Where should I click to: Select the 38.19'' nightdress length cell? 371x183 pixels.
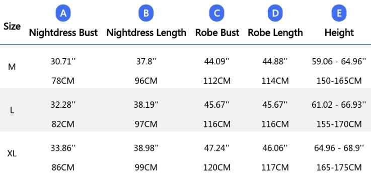click(x=146, y=105)
